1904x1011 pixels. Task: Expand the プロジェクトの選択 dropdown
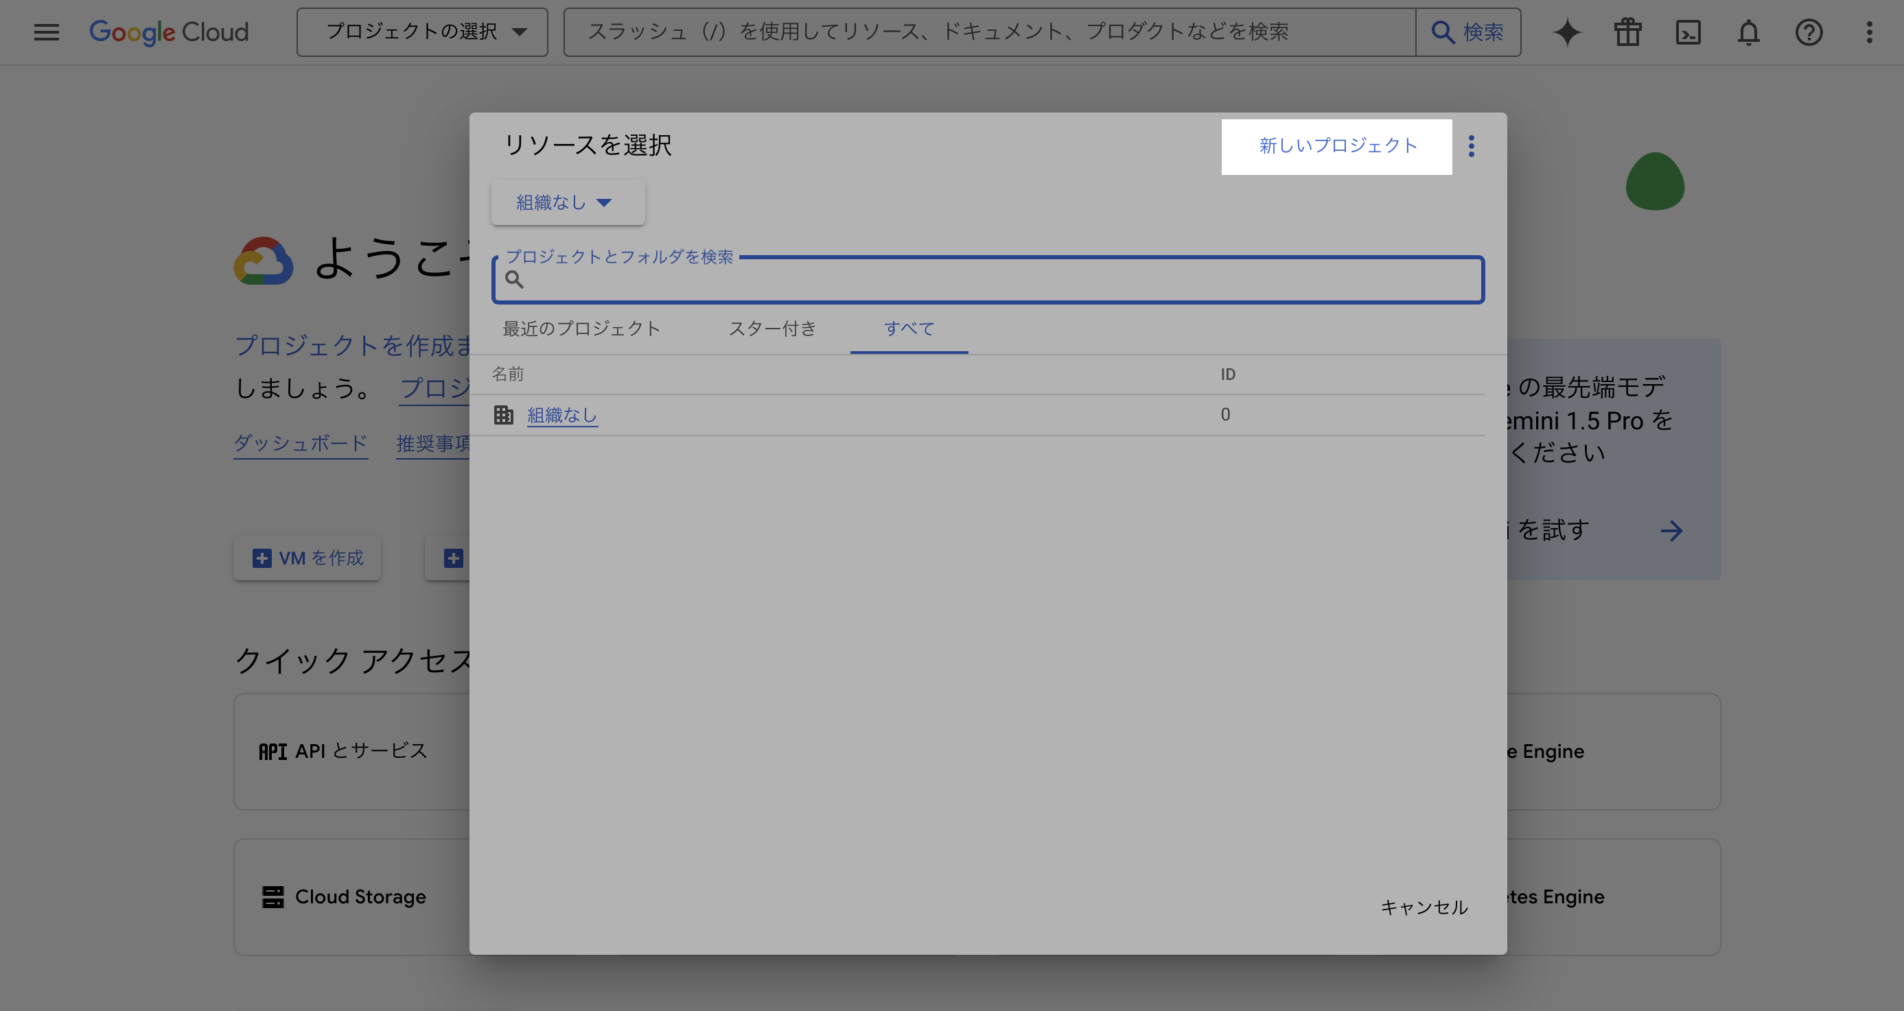point(422,32)
